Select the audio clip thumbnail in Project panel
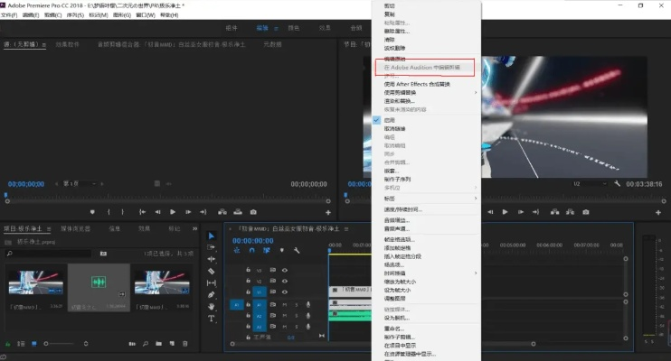This screenshot has width=671, height=361. (99, 282)
